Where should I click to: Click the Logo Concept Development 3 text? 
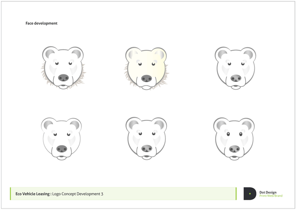coord(77,194)
